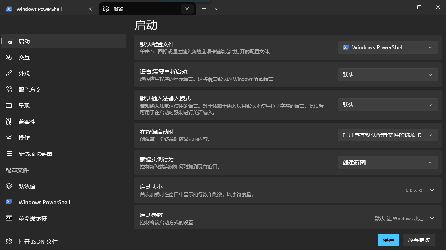Open the 启动 (Startup) settings page
Screen dimensions: 446x250
point(24,41)
